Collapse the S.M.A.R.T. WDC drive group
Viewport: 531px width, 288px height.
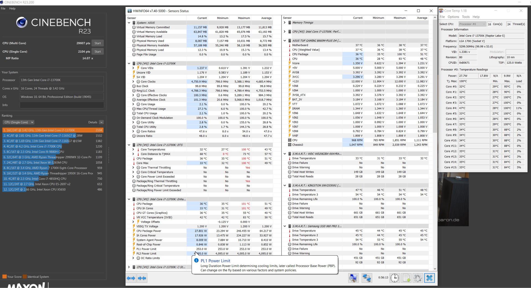[285, 154]
